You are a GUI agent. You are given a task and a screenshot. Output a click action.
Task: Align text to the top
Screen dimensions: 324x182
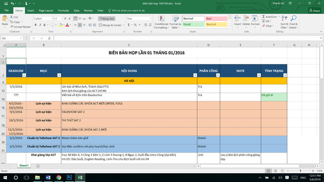tap(76, 19)
